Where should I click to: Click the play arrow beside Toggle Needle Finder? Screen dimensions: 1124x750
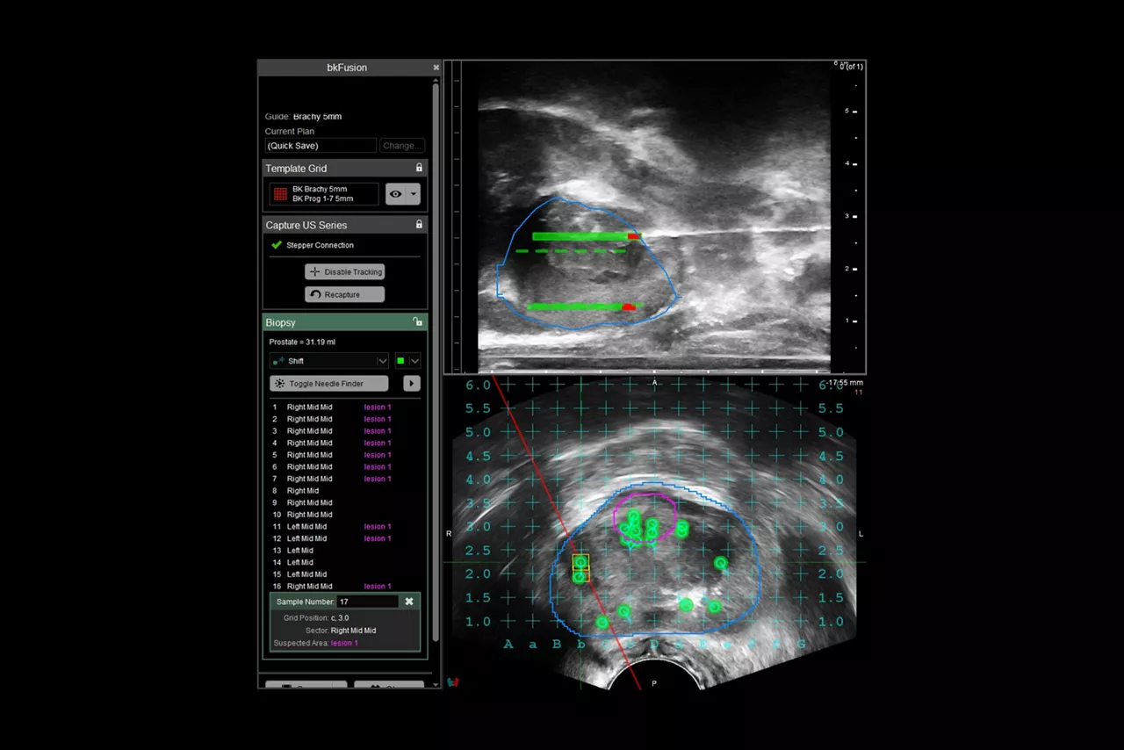412,384
